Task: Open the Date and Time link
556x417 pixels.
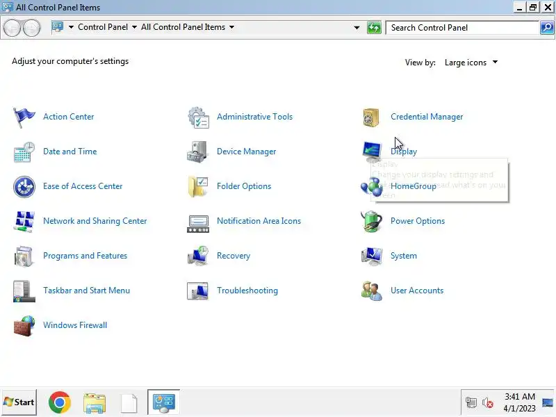Action: (70, 152)
